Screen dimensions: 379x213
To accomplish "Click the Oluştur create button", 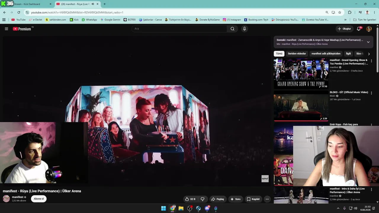I will point(344,29).
